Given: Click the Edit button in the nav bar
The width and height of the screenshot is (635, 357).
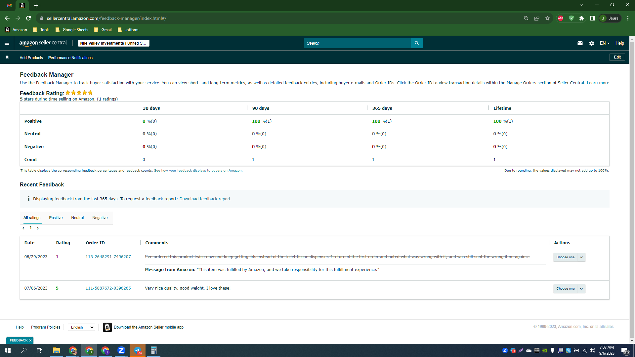Looking at the screenshot, I should pos(617,57).
